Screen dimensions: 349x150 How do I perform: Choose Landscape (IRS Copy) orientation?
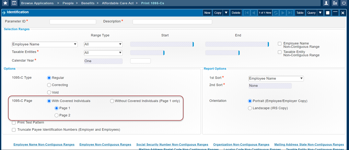click(250, 108)
